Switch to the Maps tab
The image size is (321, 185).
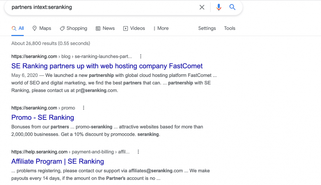(42, 28)
